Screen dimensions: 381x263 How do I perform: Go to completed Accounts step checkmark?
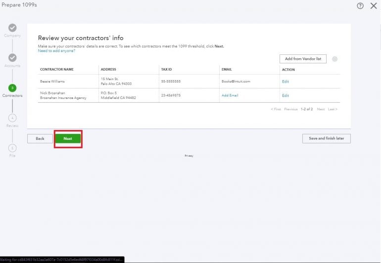[12, 58]
